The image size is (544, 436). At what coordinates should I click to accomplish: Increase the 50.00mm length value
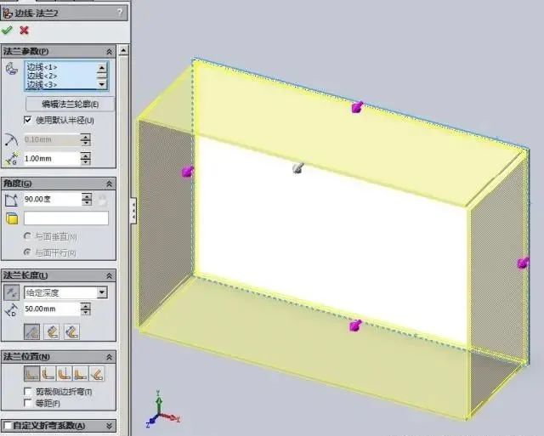[x=85, y=306]
